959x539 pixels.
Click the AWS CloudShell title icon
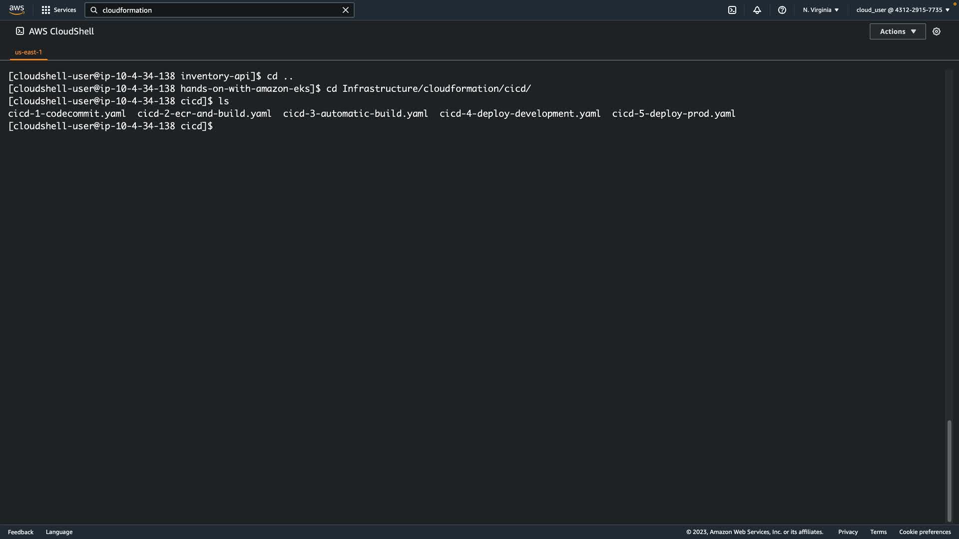tap(20, 31)
